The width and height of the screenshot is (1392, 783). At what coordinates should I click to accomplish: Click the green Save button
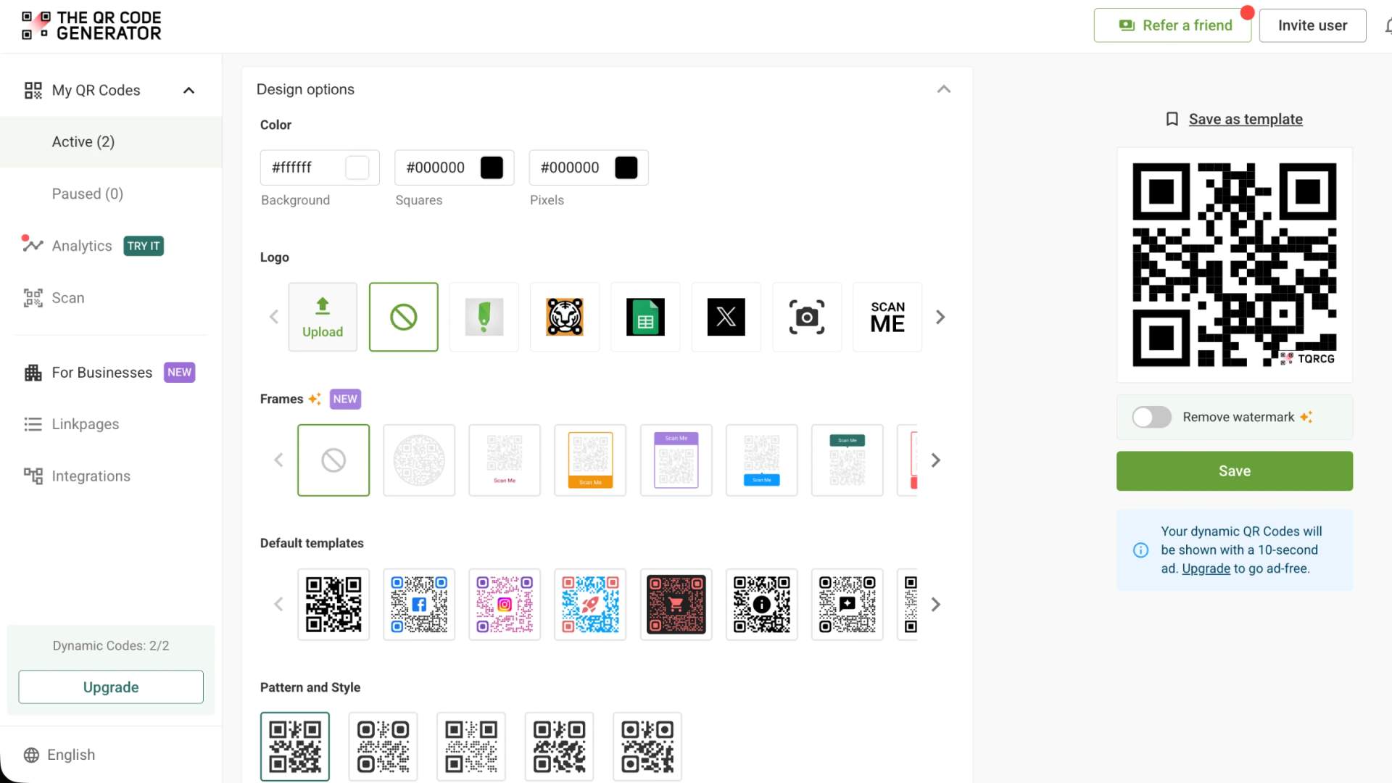pyautogui.click(x=1234, y=471)
